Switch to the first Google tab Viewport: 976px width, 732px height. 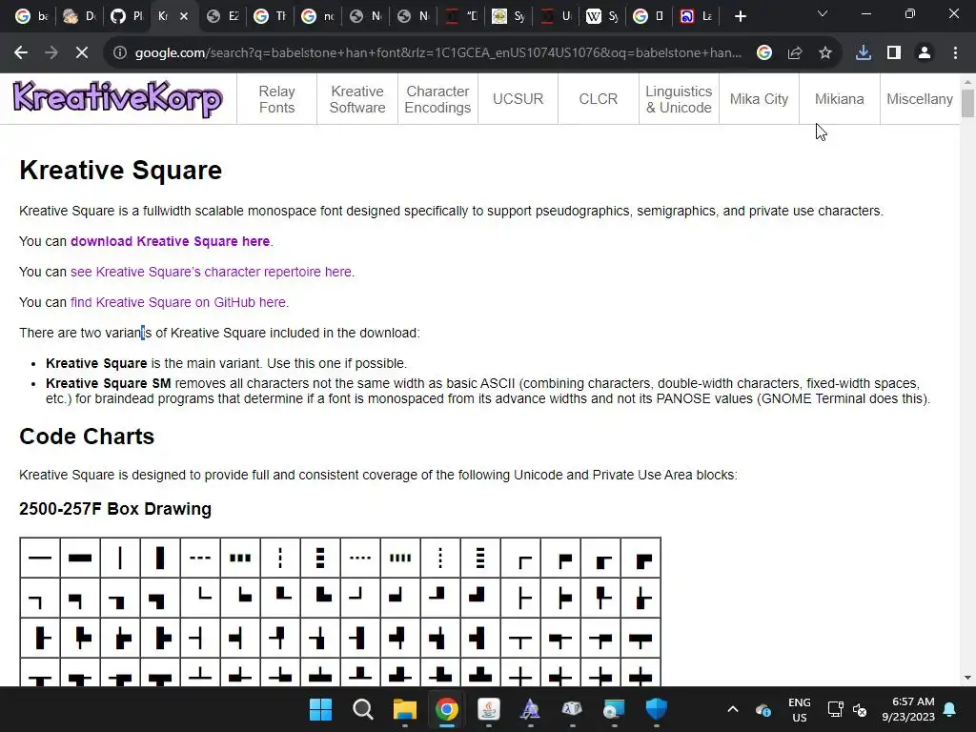31,16
